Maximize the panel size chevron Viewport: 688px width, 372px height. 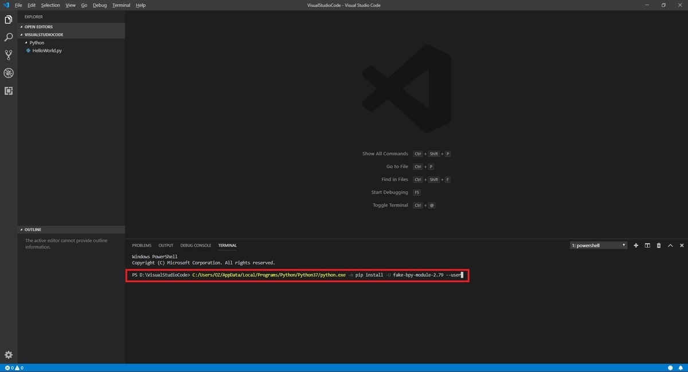tap(670, 246)
